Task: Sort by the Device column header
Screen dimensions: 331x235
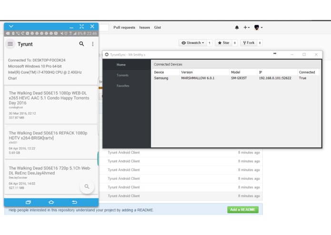Action: (166, 72)
